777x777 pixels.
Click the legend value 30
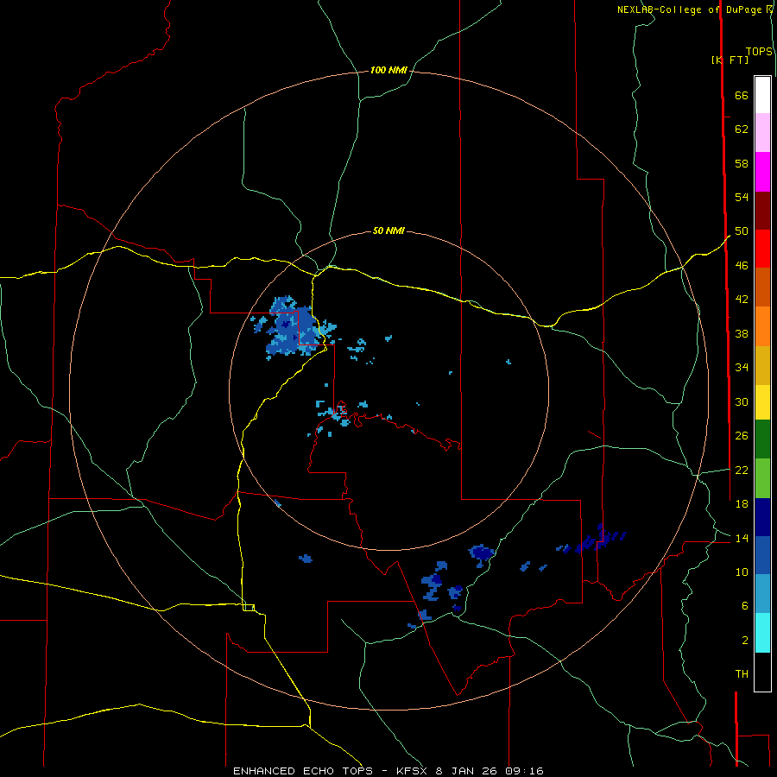coord(742,401)
